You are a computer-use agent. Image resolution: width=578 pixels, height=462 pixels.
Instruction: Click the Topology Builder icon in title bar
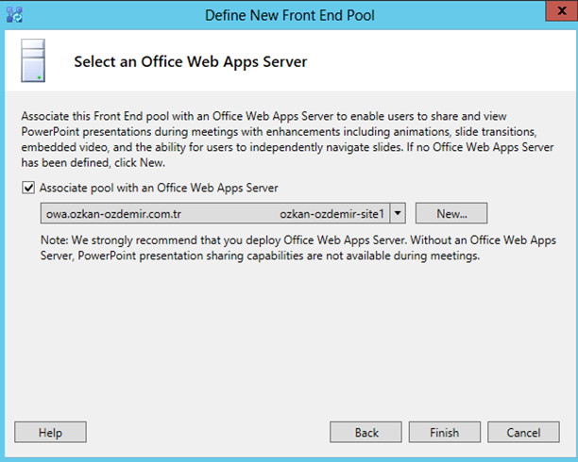tap(14, 15)
